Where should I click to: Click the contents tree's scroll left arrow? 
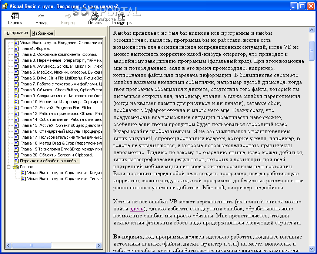[8, 245]
